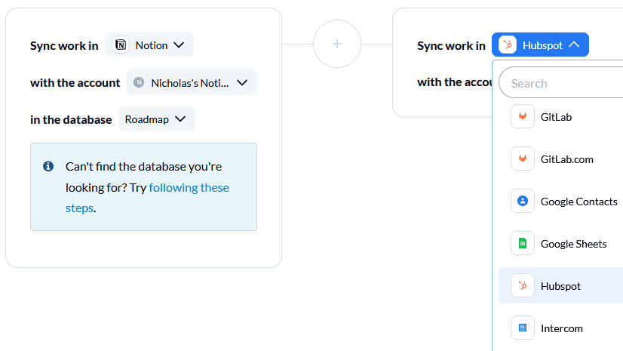Click the GitLab fox icon

click(523, 116)
